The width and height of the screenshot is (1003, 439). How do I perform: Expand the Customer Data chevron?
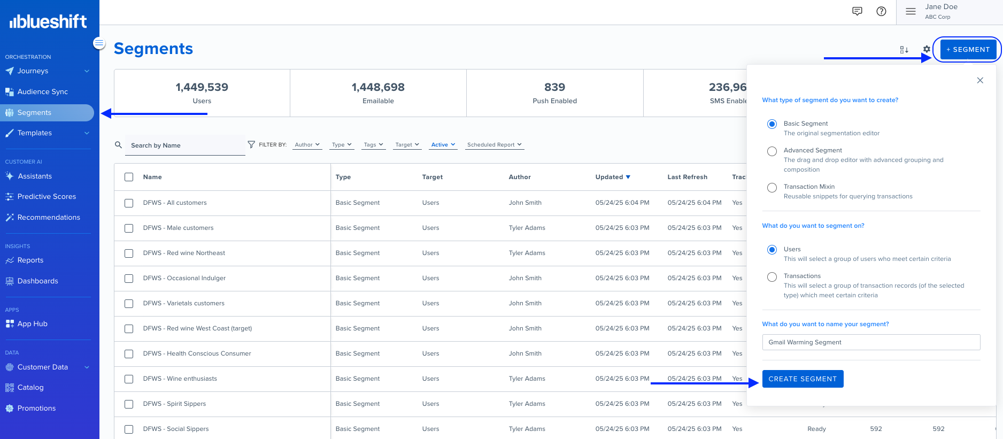point(87,367)
